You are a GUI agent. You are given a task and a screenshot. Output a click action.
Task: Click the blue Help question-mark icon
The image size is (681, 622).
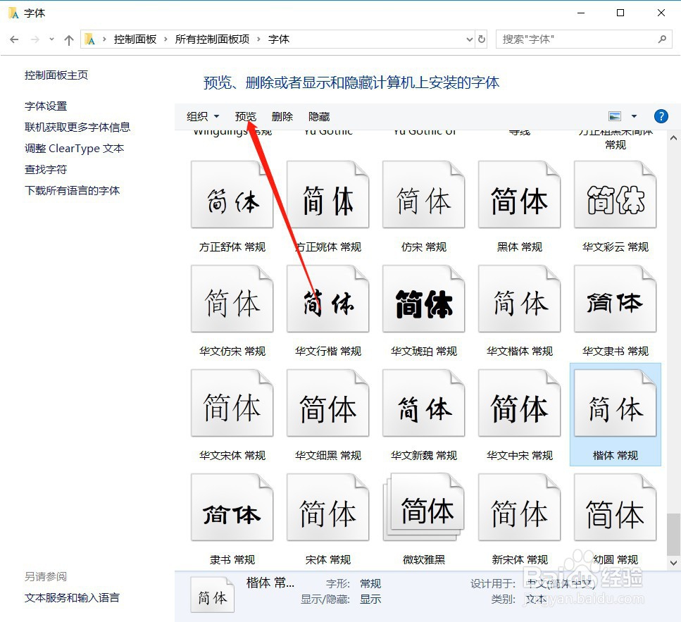(x=661, y=116)
